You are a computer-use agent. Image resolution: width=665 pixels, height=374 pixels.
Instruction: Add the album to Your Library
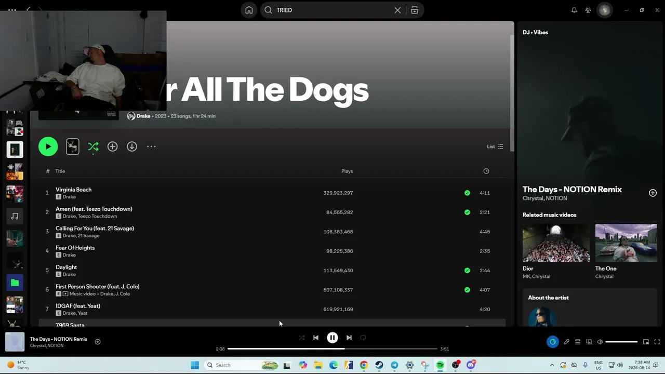(112, 146)
